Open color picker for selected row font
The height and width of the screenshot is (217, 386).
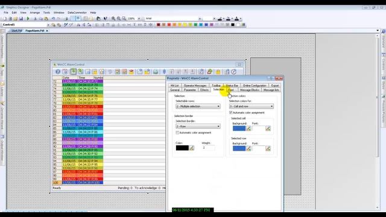pyautogui.click(x=268, y=148)
